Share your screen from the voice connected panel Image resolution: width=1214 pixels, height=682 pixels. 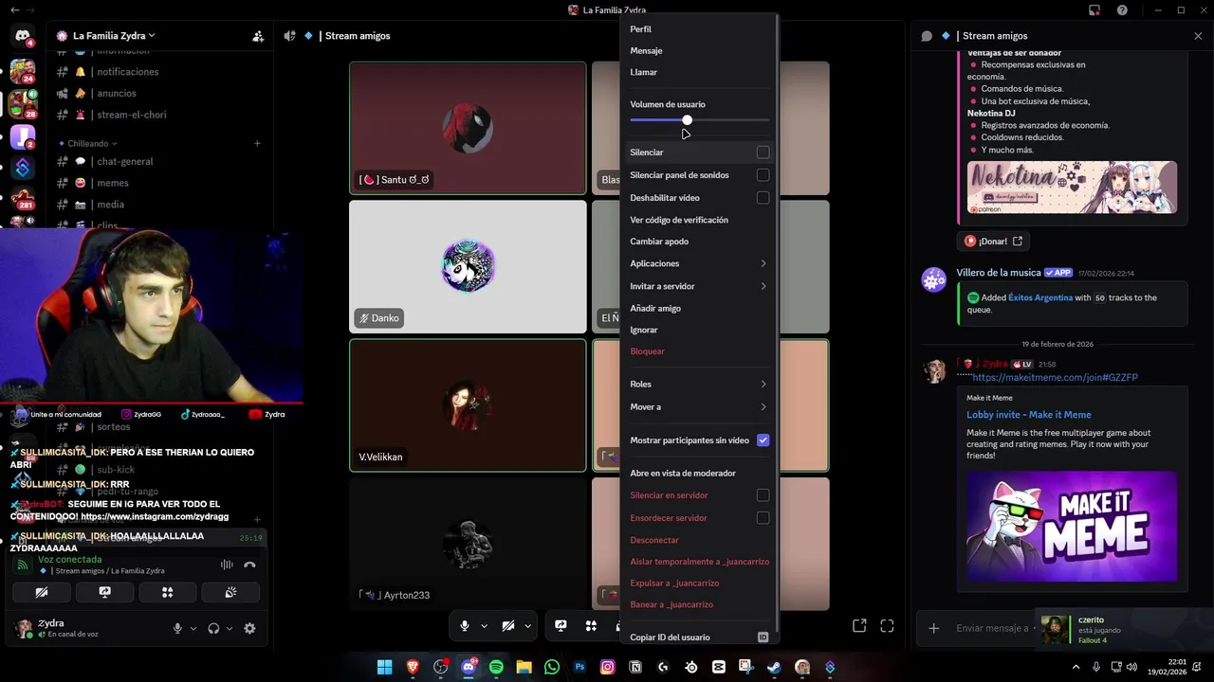pos(105,592)
